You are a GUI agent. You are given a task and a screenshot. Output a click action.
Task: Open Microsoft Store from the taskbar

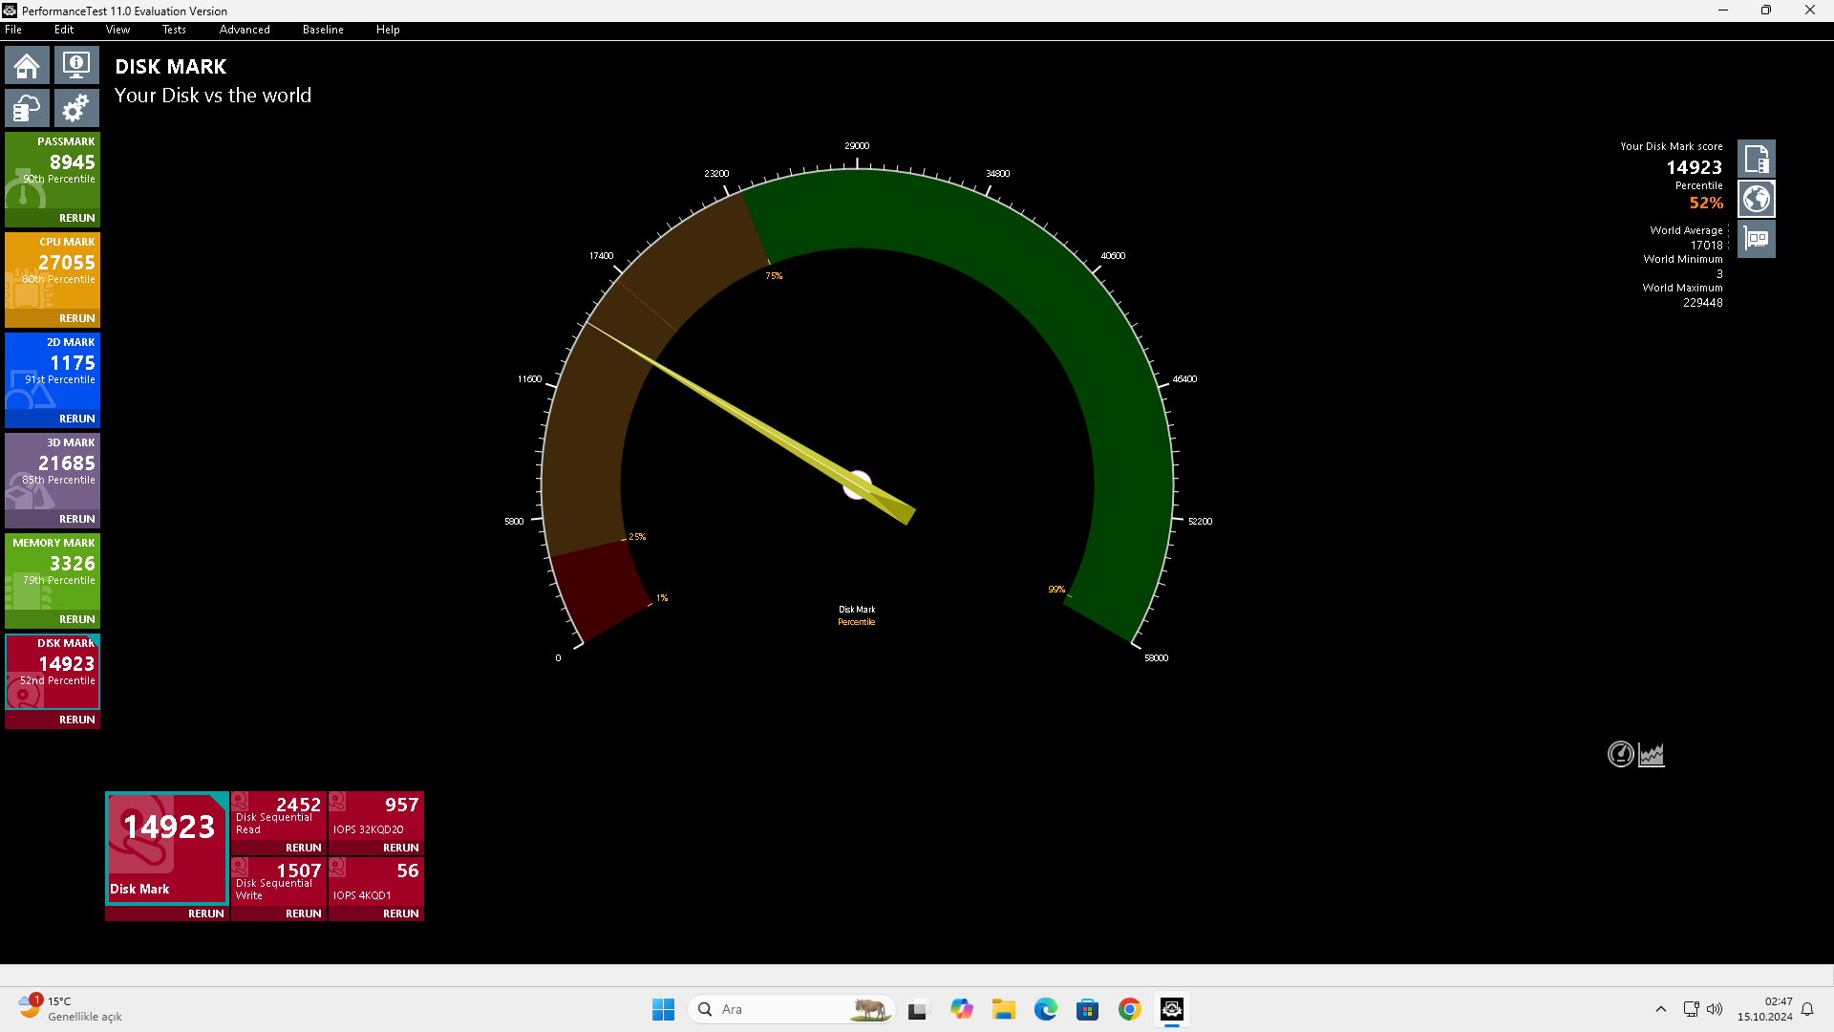coord(1087,1009)
